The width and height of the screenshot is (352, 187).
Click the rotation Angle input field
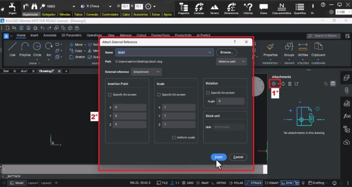[x=230, y=101]
